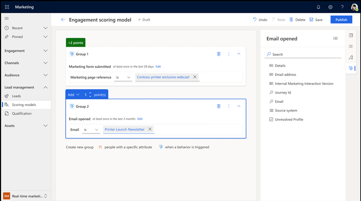Viewport: 361px width, 201px height.
Task: Click Save in the command bar
Action: click(x=316, y=20)
